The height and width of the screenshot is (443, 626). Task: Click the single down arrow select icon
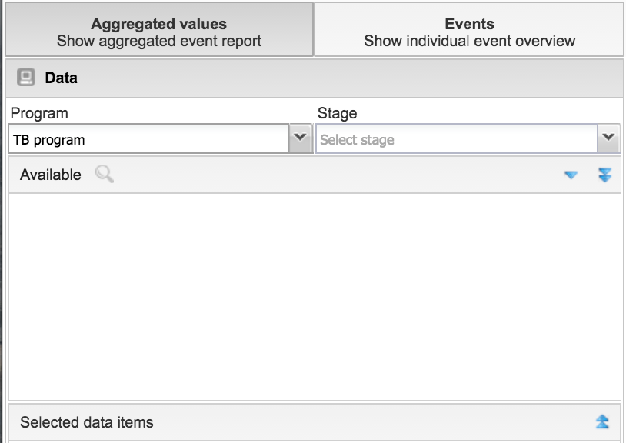pos(571,175)
